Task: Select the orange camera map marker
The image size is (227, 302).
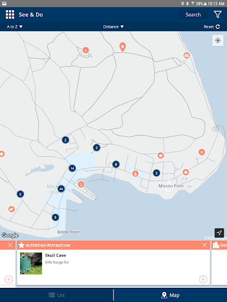Action: [187, 55]
